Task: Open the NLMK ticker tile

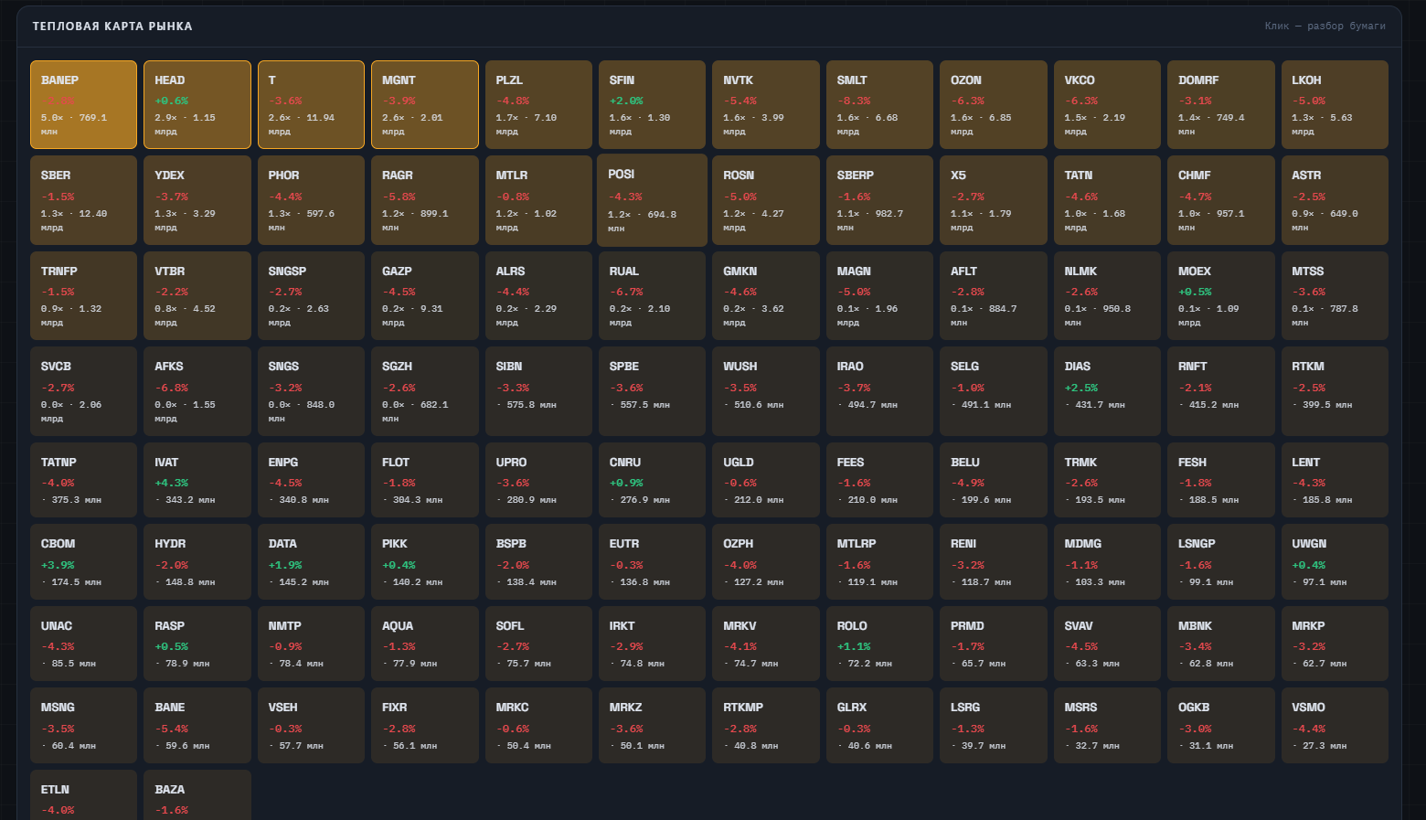Action: coord(1107,295)
